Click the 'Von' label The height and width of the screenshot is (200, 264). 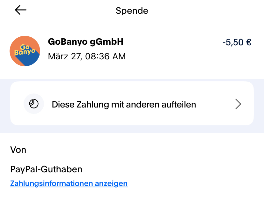tap(18, 150)
